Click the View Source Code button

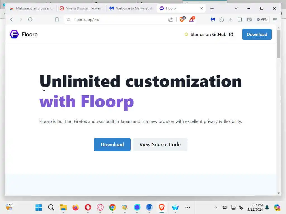click(x=160, y=145)
